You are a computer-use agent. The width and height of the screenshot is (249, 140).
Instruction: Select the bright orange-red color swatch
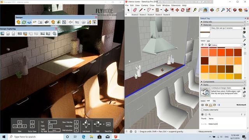point(221,52)
